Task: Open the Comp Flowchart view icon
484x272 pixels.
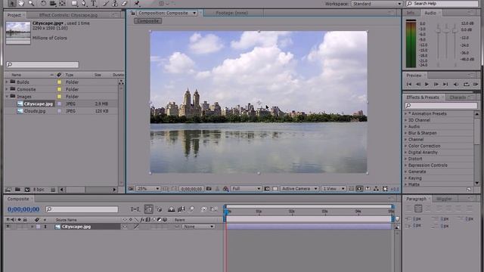Action: pos(376,188)
